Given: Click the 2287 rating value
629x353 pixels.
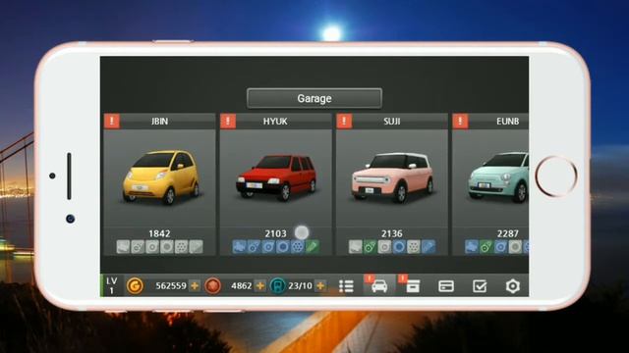Looking at the screenshot, I should [508, 233].
